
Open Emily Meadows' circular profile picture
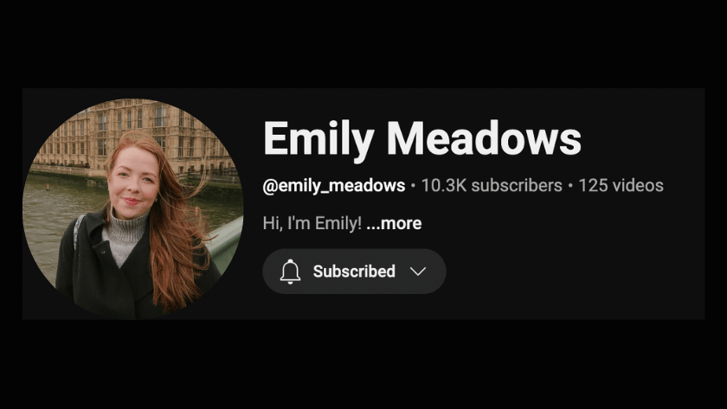click(133, 208)
